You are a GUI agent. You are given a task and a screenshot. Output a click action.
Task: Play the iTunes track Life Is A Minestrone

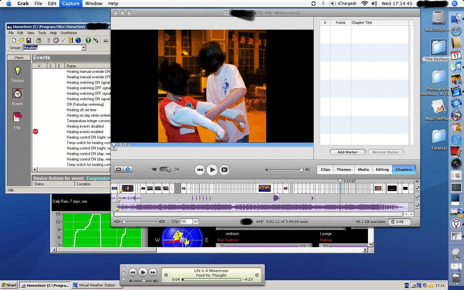click(143, 273)
